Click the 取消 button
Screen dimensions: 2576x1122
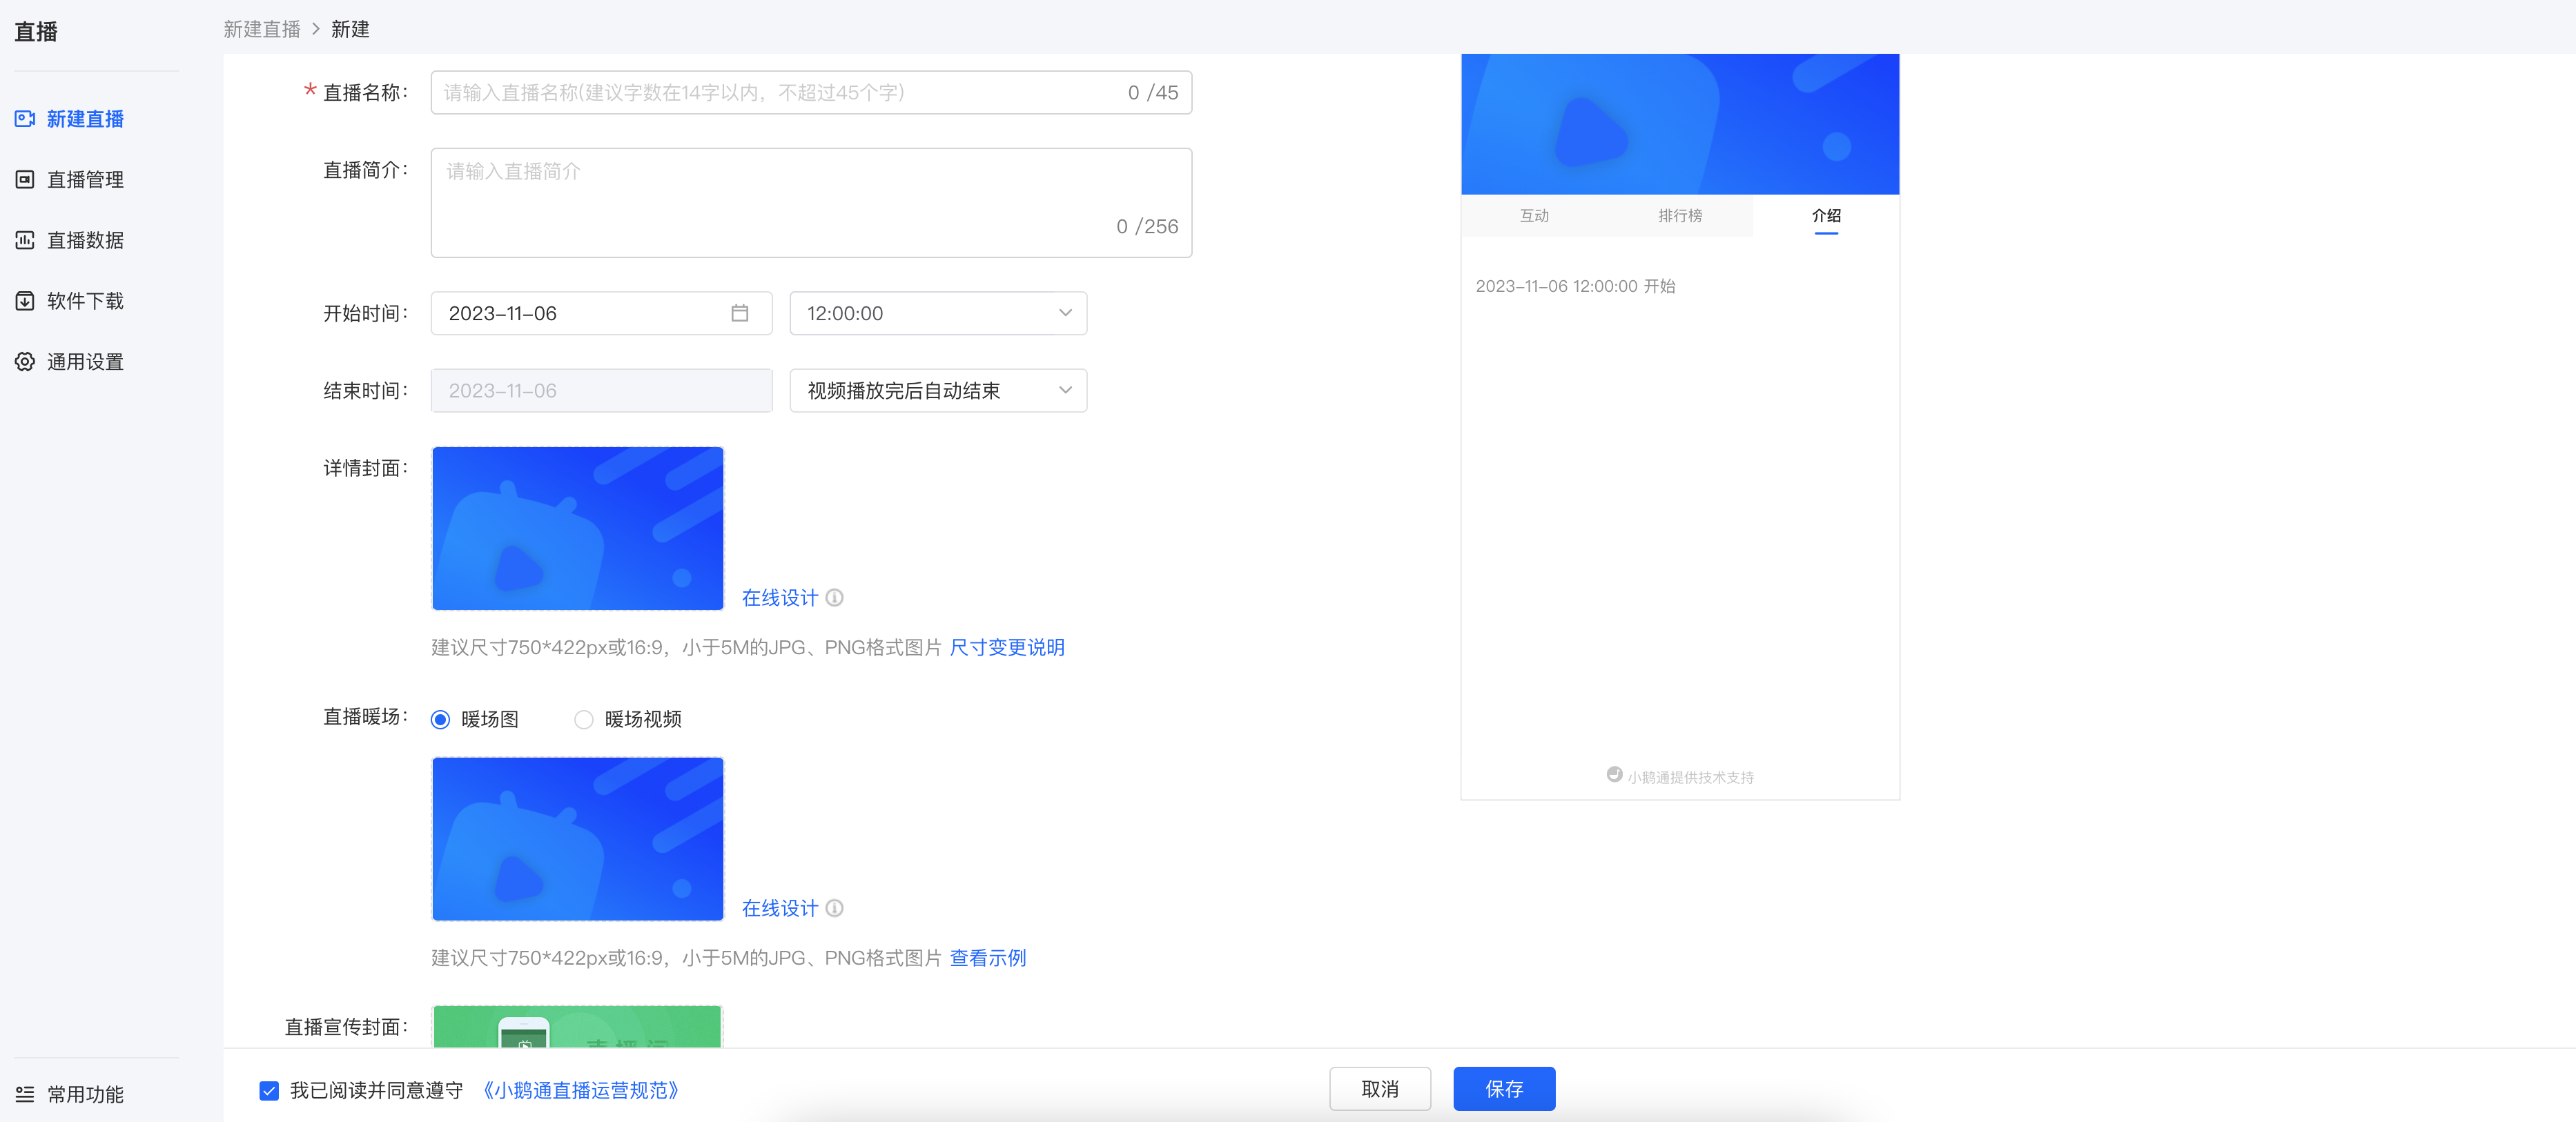[x=1380, y=1089]
